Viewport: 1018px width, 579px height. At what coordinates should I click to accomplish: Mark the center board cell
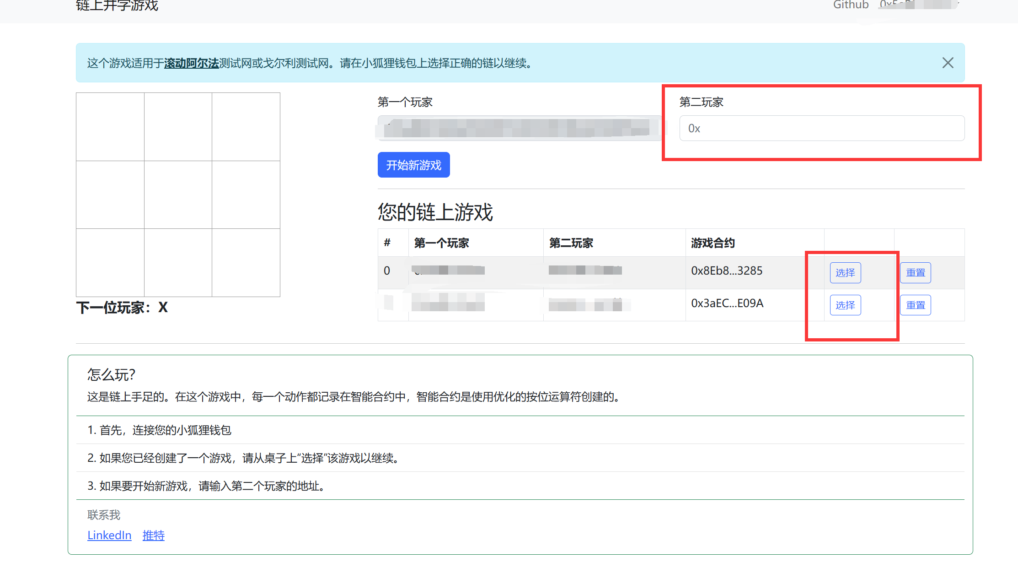tap(178, 195)
